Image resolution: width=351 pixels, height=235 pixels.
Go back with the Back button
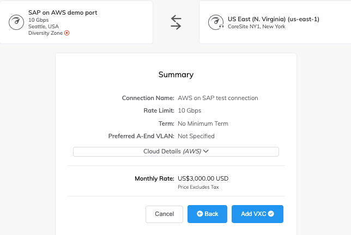(207, 214)
